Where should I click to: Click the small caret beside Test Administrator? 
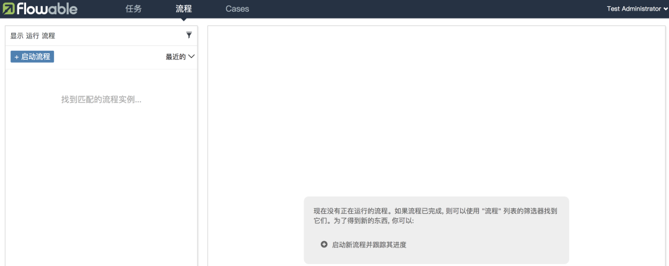[665, 9]
